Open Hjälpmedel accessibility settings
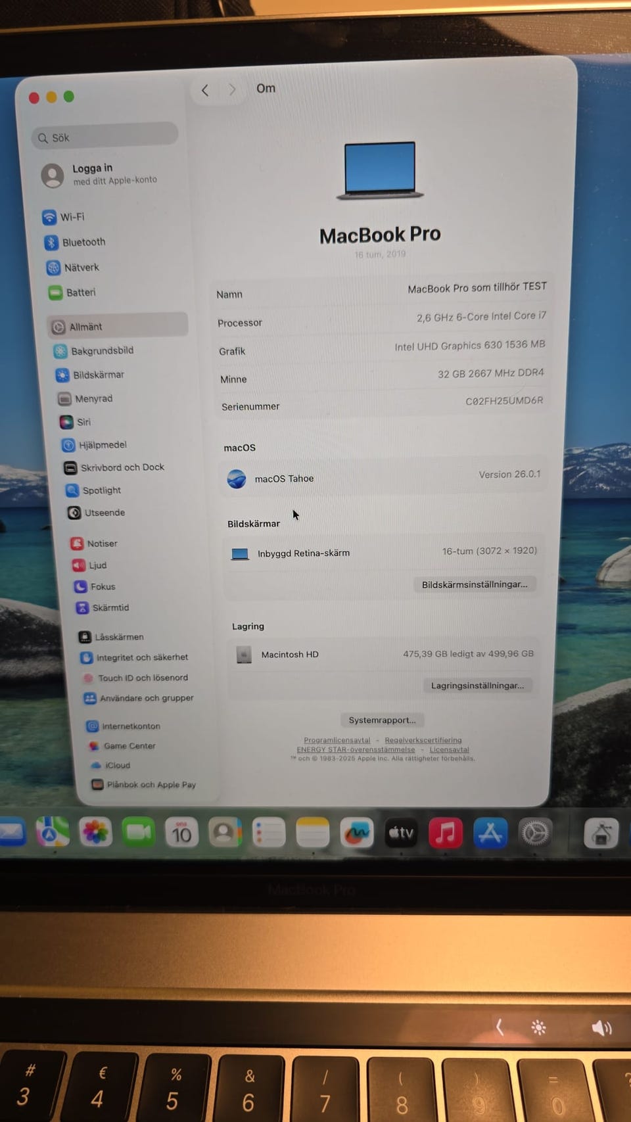Viewport: 631px width, 1122px height. click(x=95, y=445)
